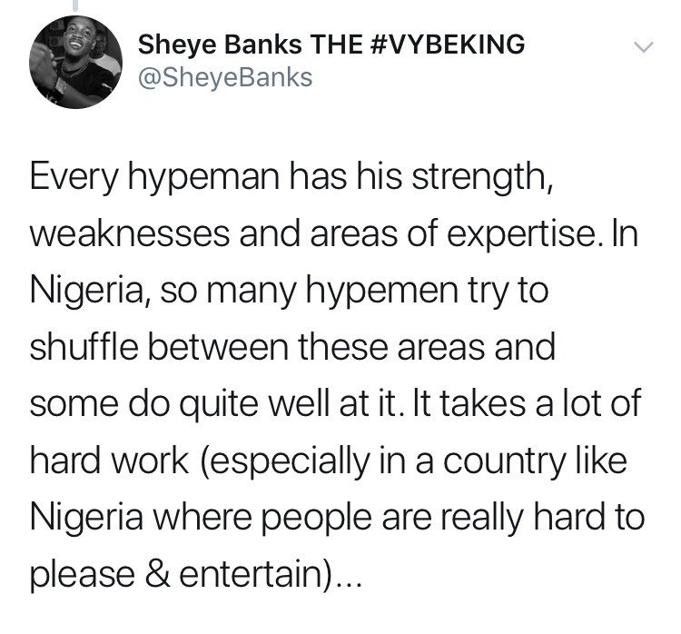Click the word 'hypemen' in the tweet

382,292
